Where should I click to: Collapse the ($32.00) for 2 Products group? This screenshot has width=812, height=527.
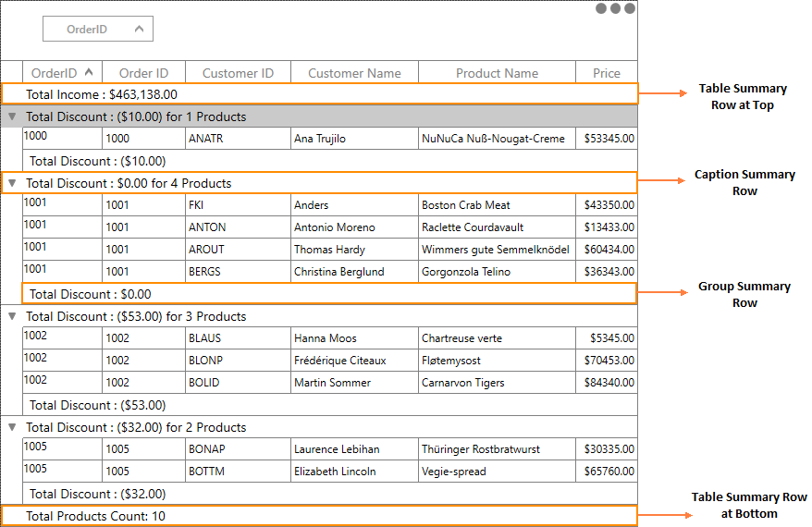pyautogui.click(x=12, y=427)
